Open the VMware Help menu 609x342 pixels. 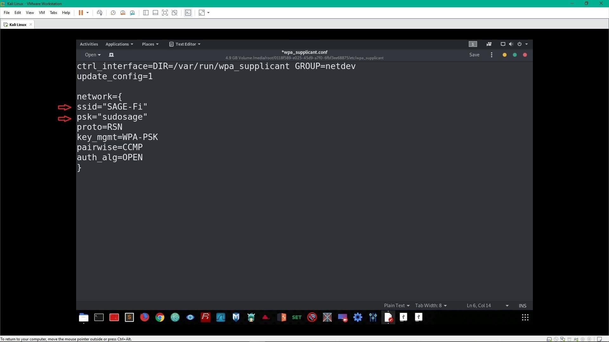(x=66, y=13)
